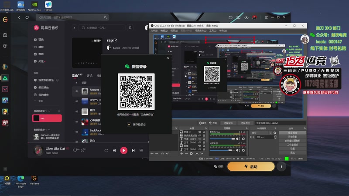The image size is (349, 196).
Task: Open WeGame shop bag sidebar icon
Action: point(5,35)
